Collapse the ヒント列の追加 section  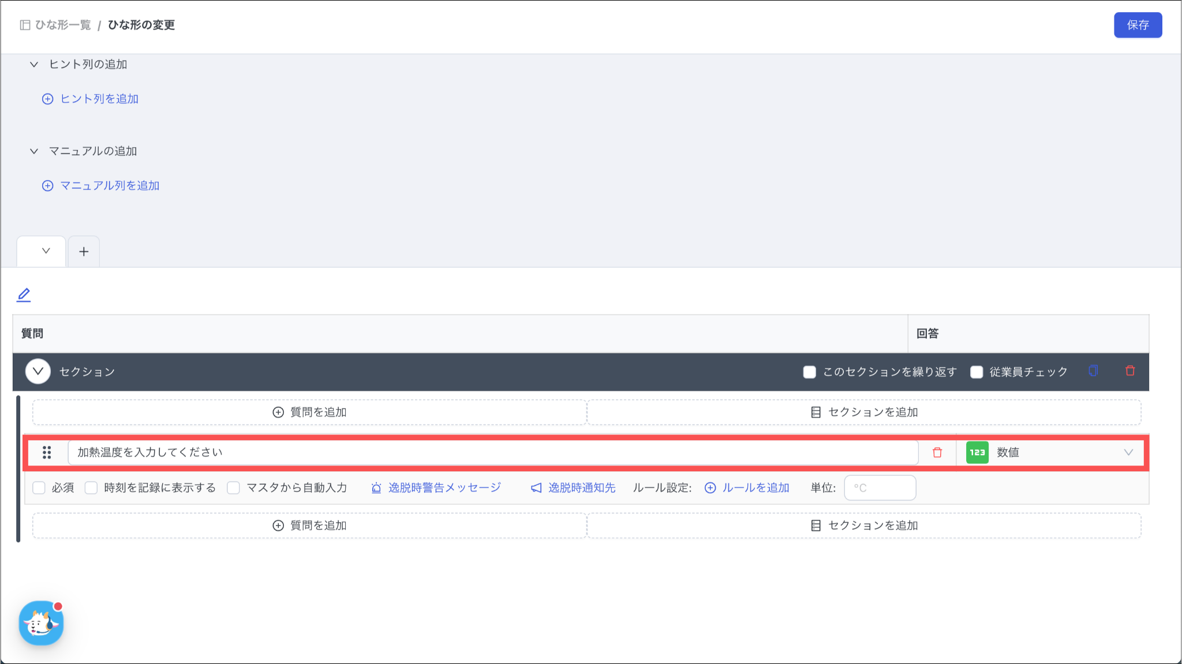[34, 65]
